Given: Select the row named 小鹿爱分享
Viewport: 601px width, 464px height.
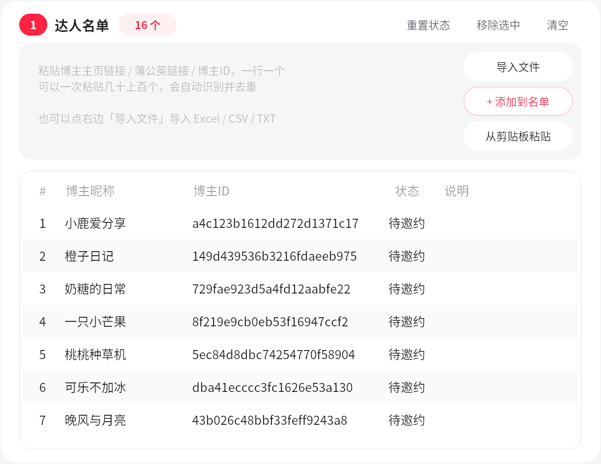Looking at the screenshot, I should (300, 223).
